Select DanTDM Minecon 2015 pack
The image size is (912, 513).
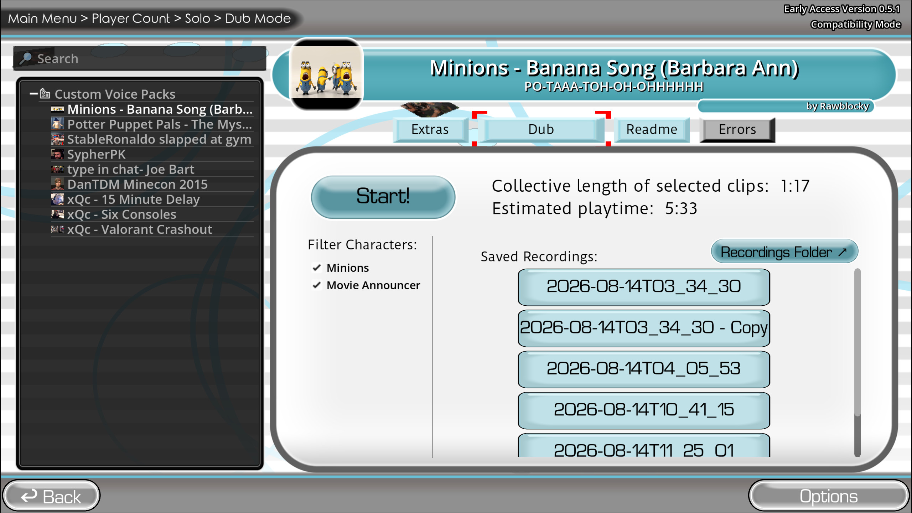click(152, 184)
